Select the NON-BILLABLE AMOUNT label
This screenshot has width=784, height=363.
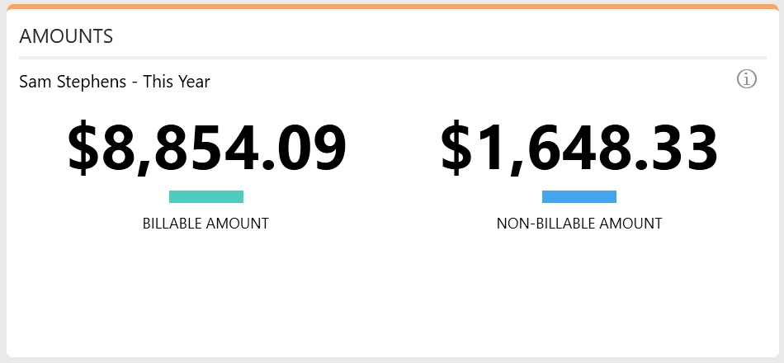click(579, 224)
